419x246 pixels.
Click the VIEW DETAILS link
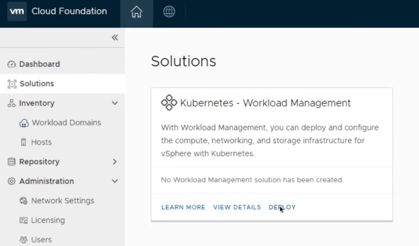click(x=237, y=207)
